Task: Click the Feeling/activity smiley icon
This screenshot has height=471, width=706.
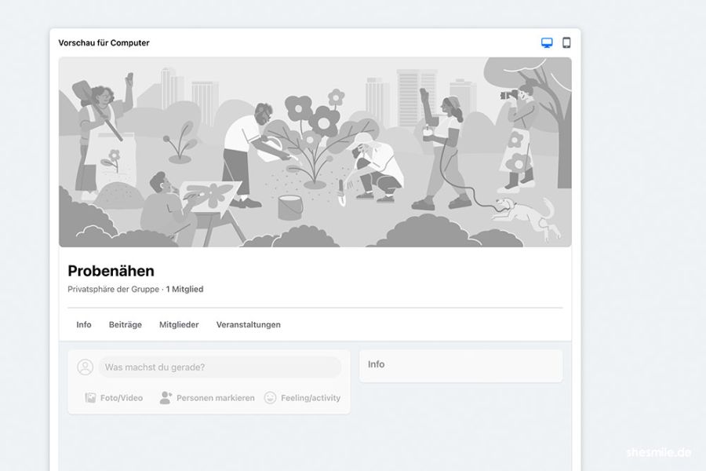Action: pyautogui.click(x=270, y=397)
